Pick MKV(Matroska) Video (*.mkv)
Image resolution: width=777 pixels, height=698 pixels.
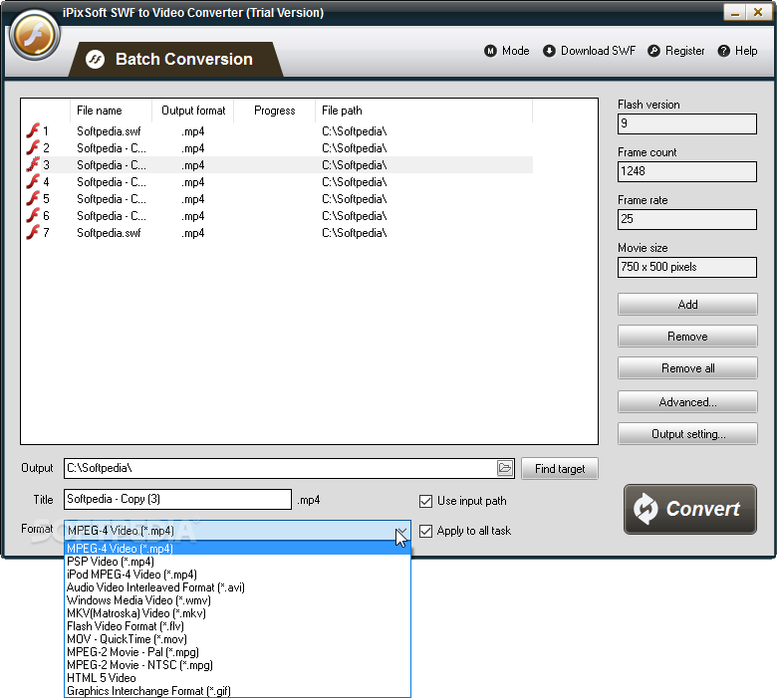[x=237, y=612]
